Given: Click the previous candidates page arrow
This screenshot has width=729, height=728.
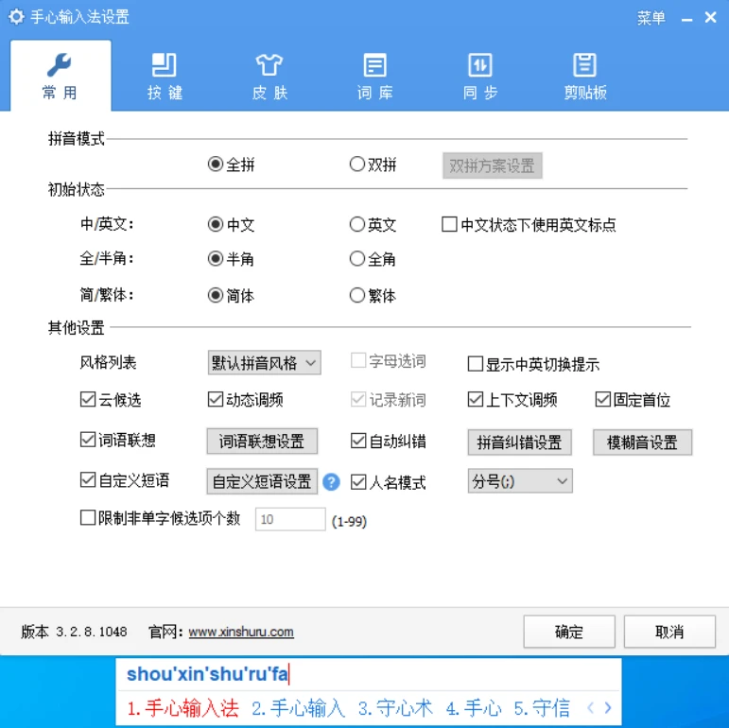Looking at the screenshot, I should coord(590,707).
